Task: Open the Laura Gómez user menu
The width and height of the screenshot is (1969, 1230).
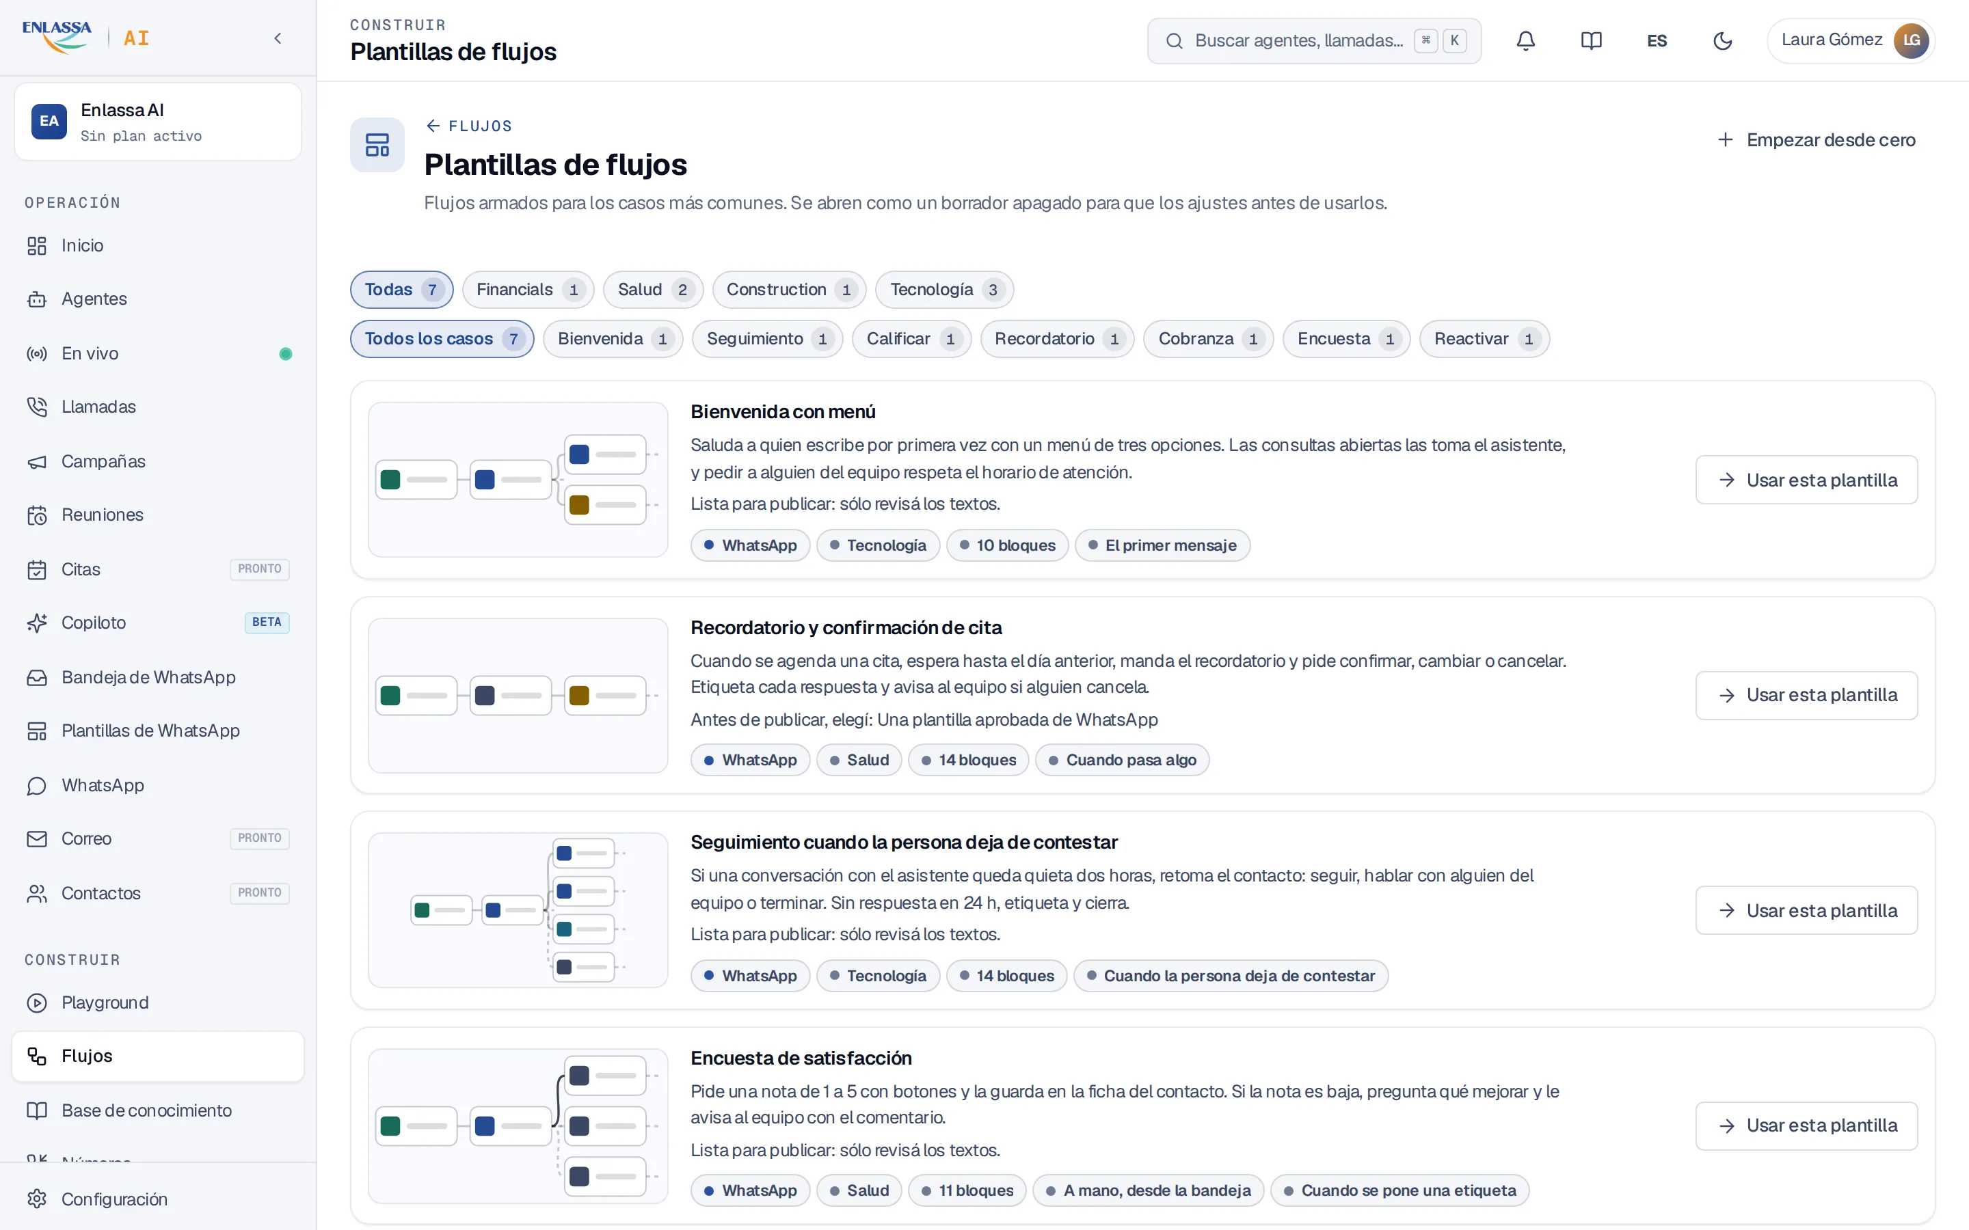Action: pos(1850,41)
